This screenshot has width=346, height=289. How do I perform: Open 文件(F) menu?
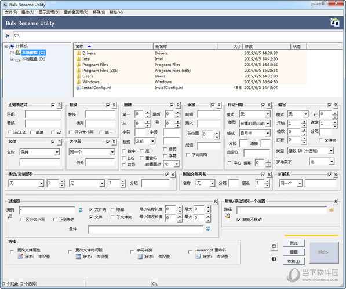pos(10,12)
